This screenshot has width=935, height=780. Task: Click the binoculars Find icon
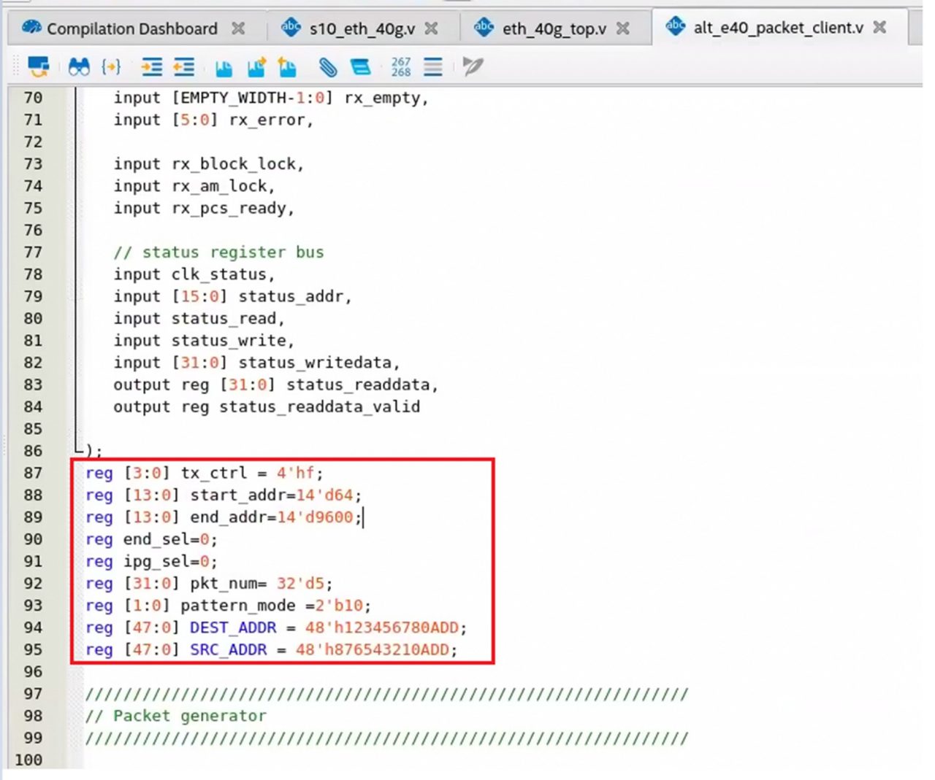[79, 67]
